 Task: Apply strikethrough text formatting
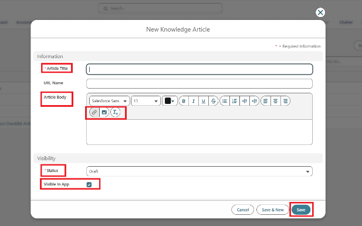tap(214, 101)
